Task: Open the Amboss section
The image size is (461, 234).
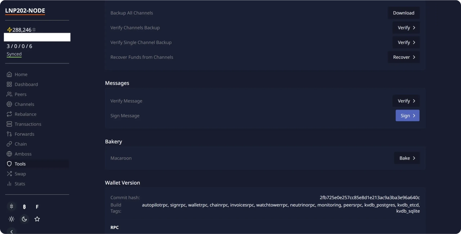Action: pyautogui.click(x=23, y=154)
